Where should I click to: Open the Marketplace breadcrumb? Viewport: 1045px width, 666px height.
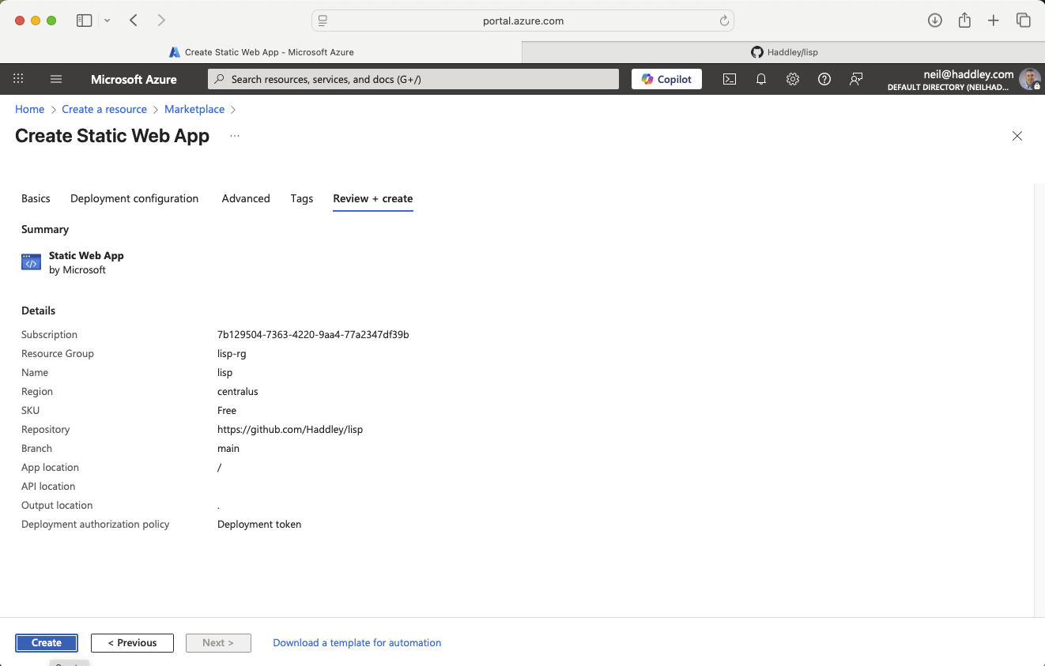(x=194, y=109)
